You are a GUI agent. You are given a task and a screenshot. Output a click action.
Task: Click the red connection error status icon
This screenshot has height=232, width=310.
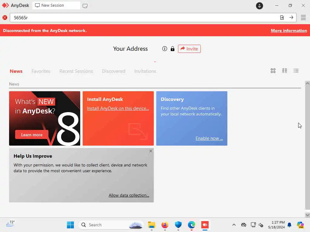(x=5, y=18)
